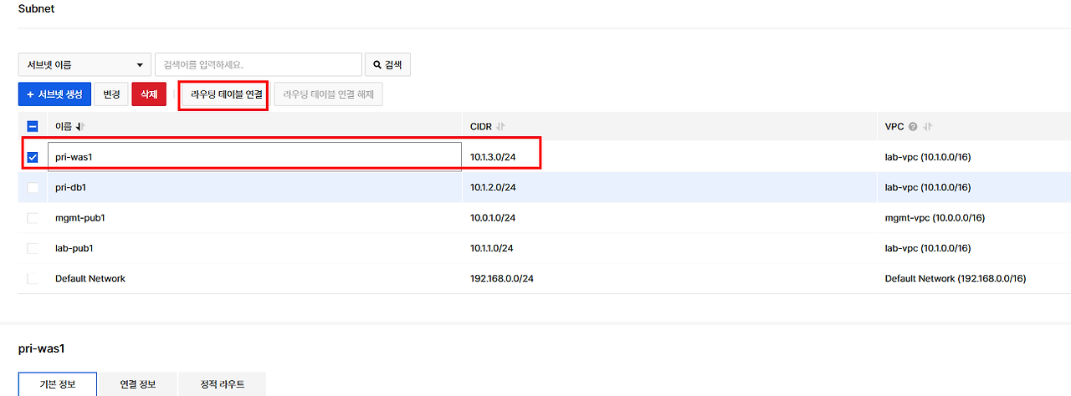
Task: Click lab-vpc (10.1.0.0/16) in the lab-pub1 row
Action: [928, 248]
